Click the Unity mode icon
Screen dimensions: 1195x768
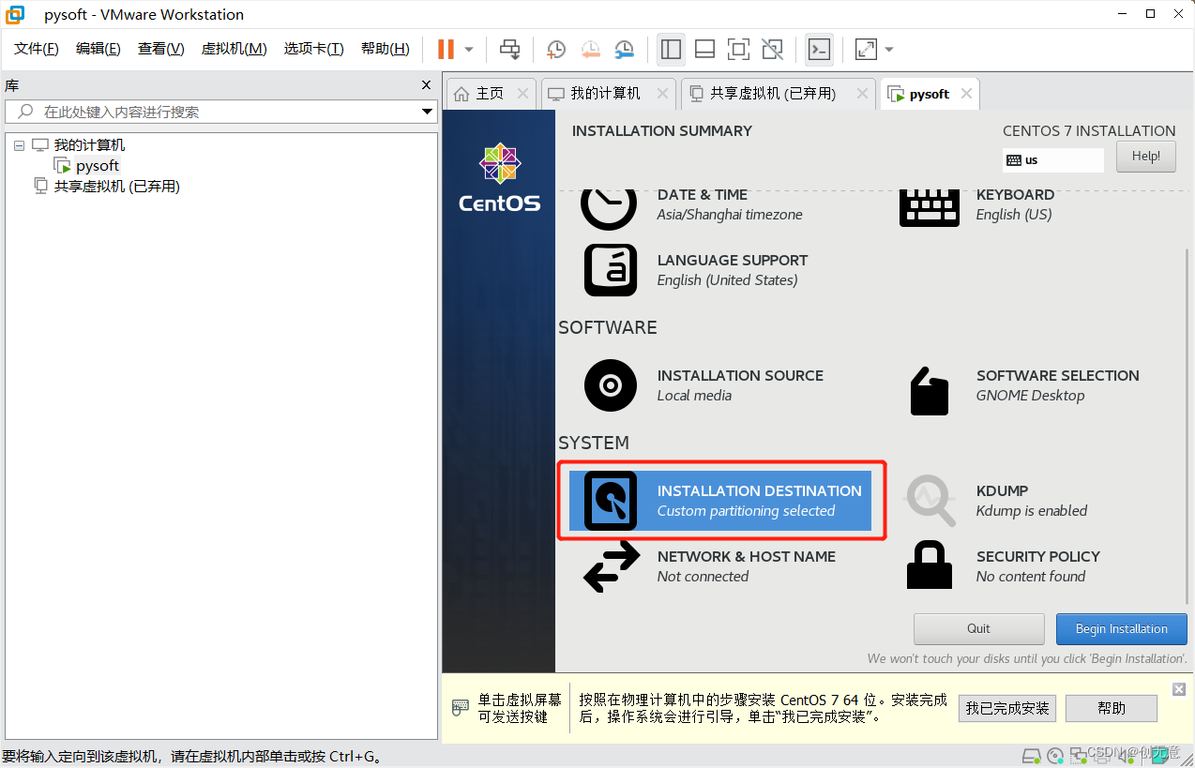coord(772,49)
